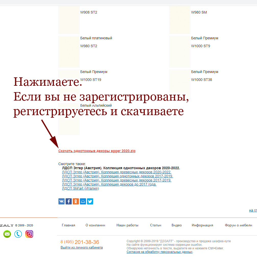Open the Наши работы menu item

pos(127,225)
